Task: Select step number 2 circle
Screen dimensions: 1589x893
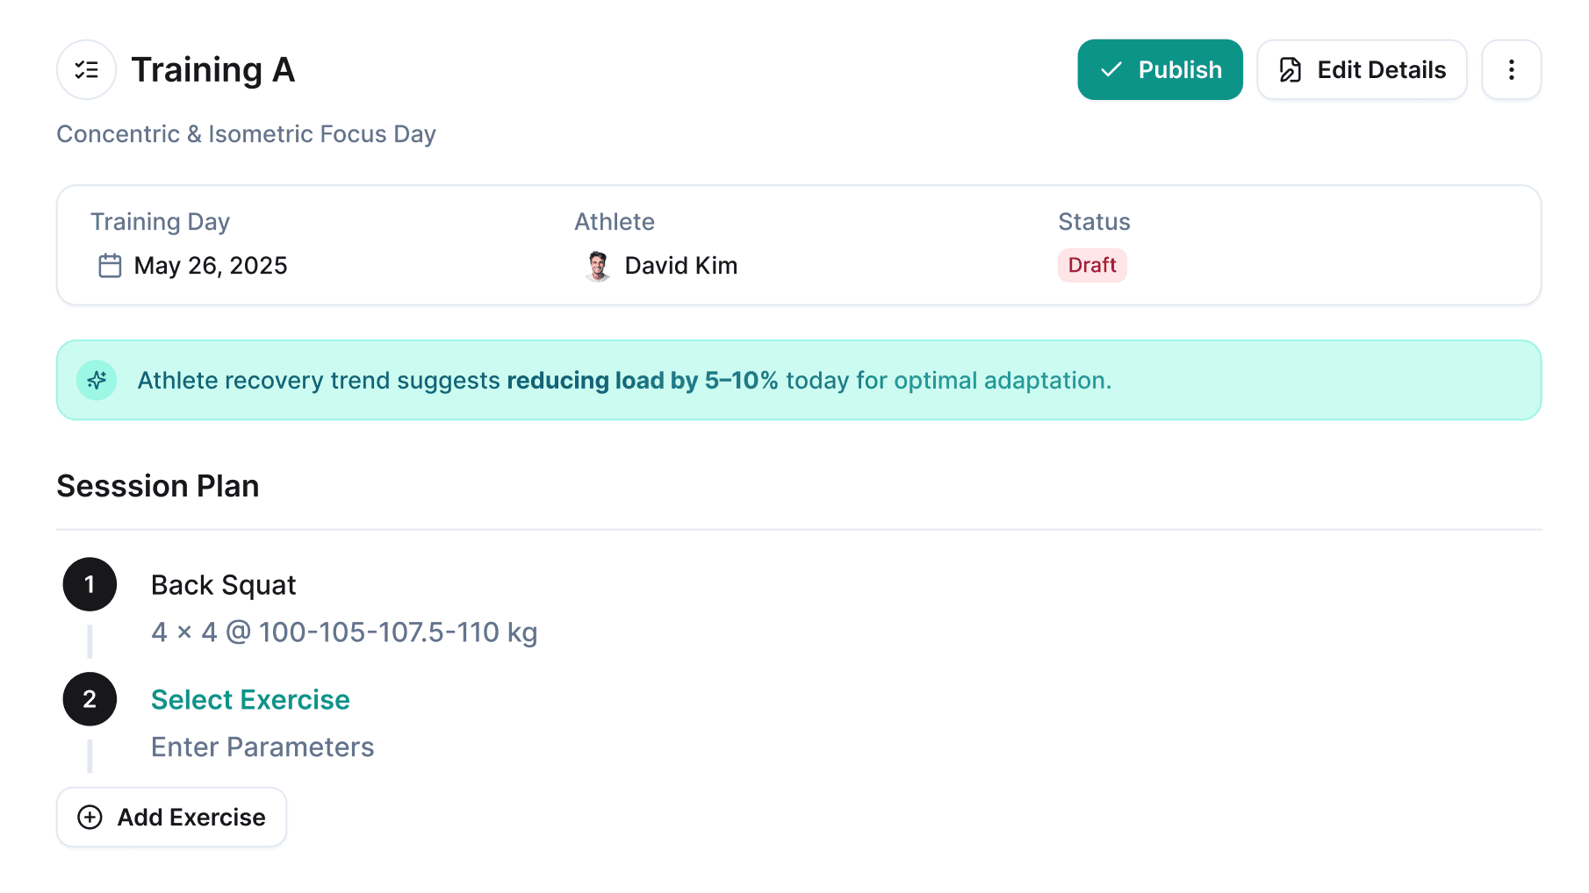Action: [90, 699]
